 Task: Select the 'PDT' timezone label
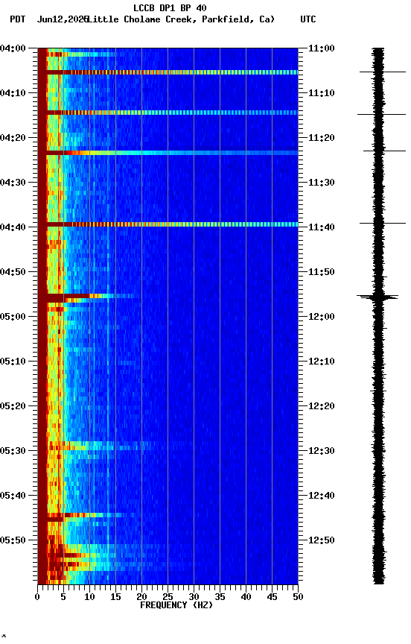18,19
